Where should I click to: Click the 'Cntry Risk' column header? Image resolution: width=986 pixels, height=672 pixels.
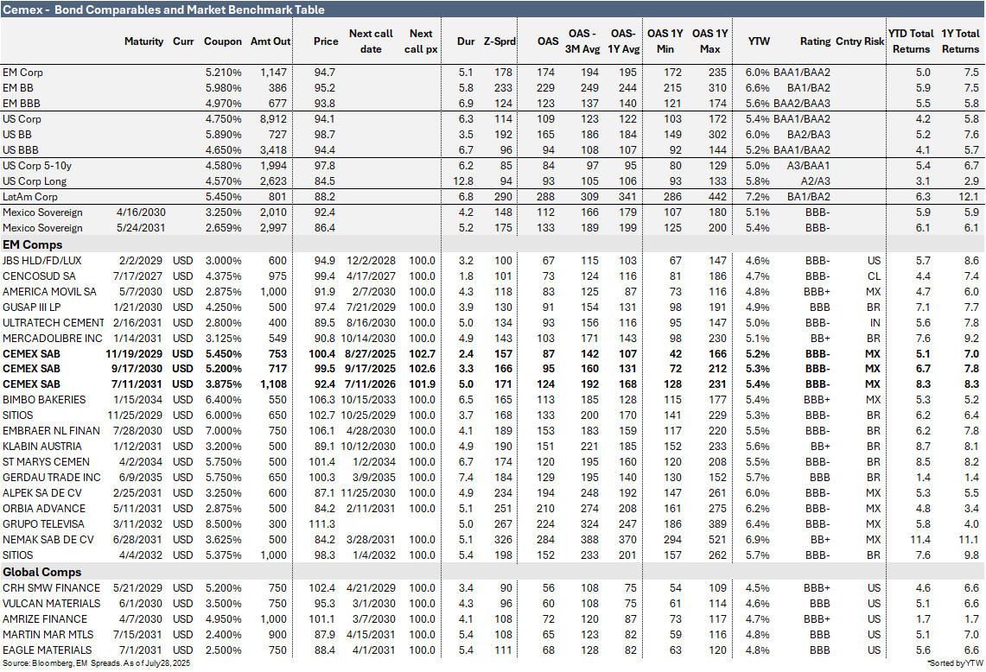(860, 41)
